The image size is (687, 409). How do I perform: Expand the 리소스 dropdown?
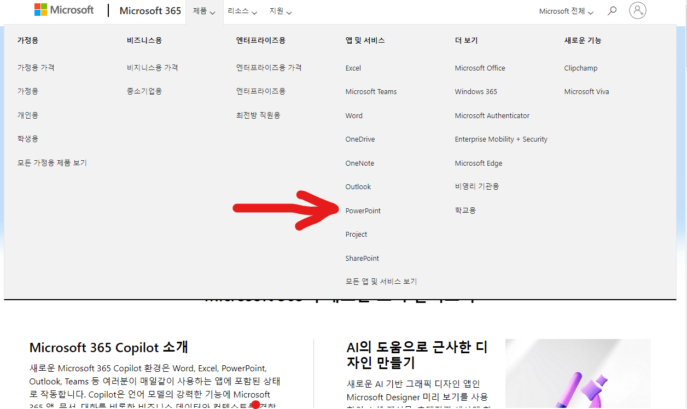[x=241, y=11]
